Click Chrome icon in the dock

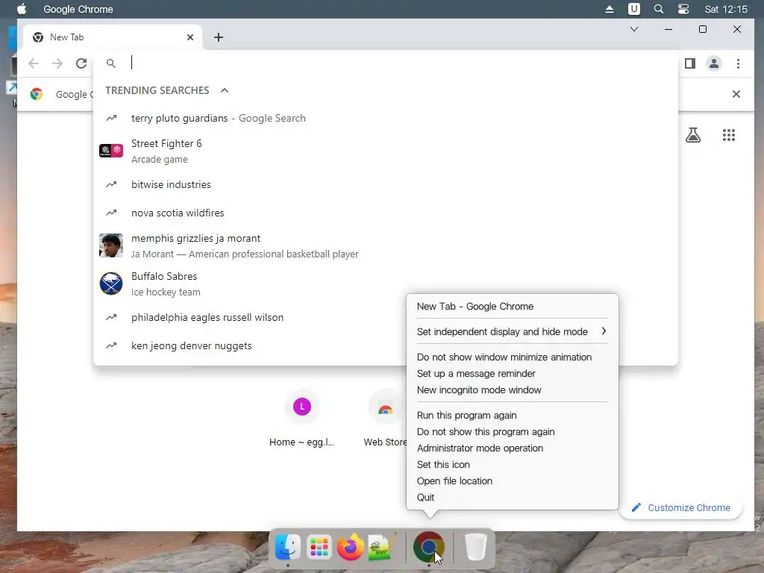click(429, 547)
